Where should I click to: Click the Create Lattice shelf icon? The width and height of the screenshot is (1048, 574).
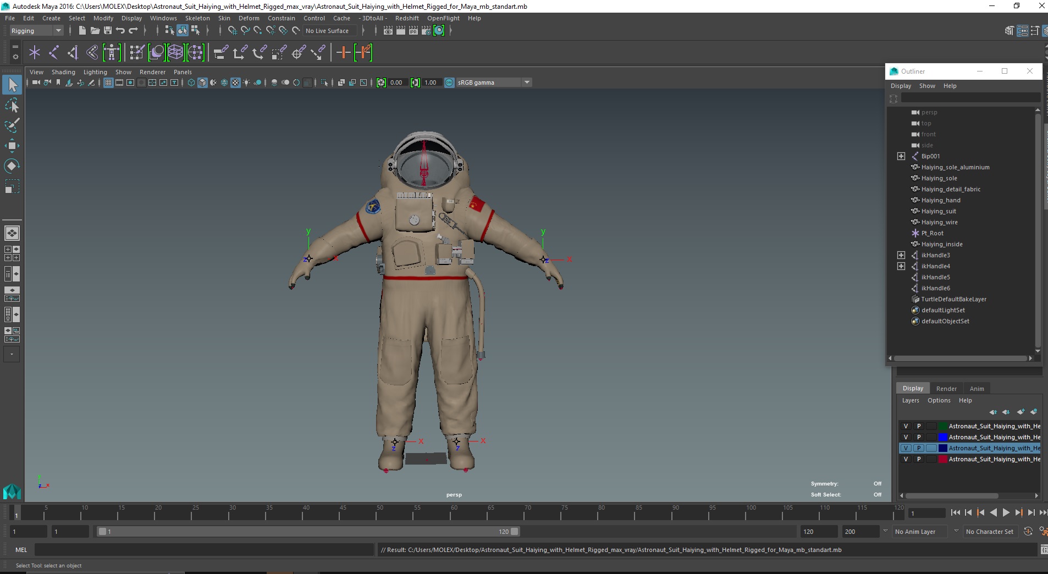pos(175,53)
